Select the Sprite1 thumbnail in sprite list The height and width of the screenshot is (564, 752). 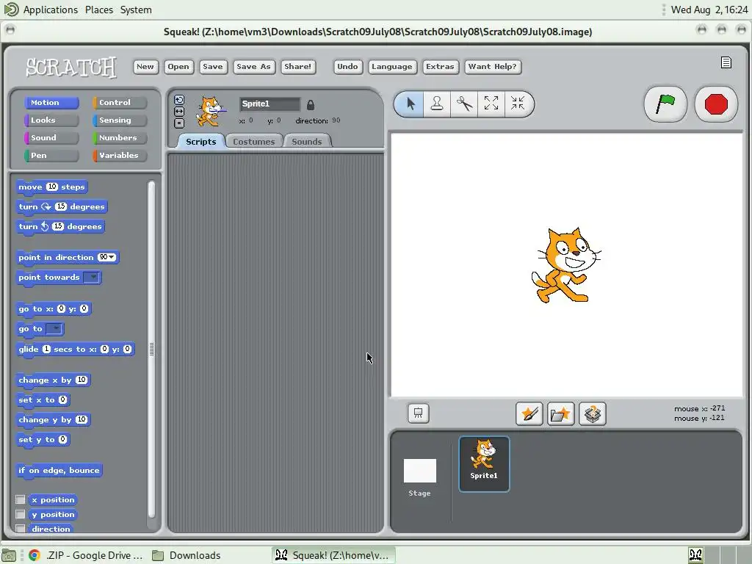pos(484,464)
